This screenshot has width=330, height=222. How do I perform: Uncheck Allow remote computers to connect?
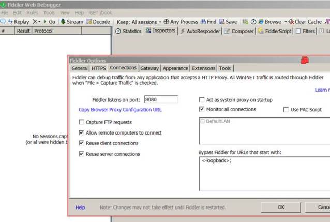point(81,132)
